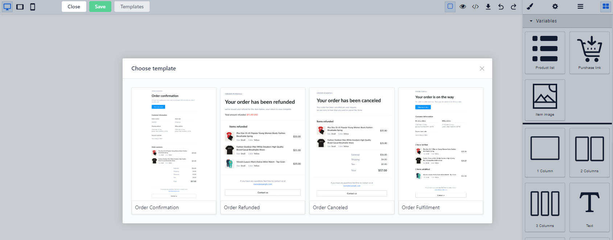Toggle component outline borders
The image size is (613, 240).
point(450,7)
